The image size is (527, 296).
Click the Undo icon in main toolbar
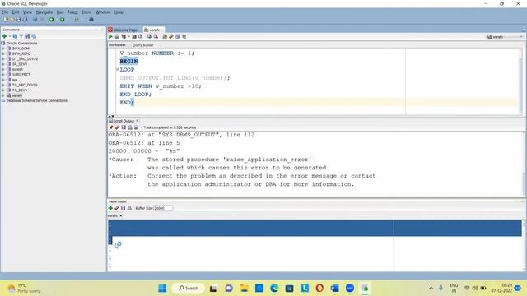coord(35,20)
